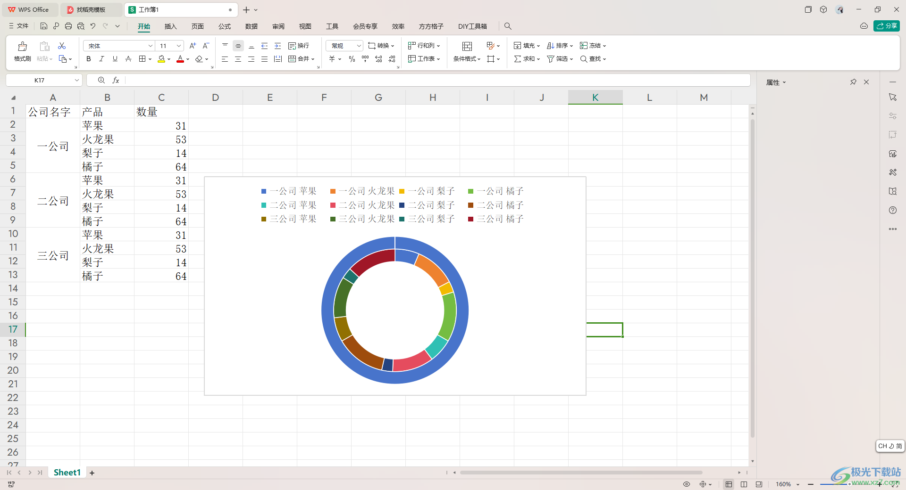The image size is (906, 490).
Task: Open the 数据 Data ribbon tab
Action: 252,26
